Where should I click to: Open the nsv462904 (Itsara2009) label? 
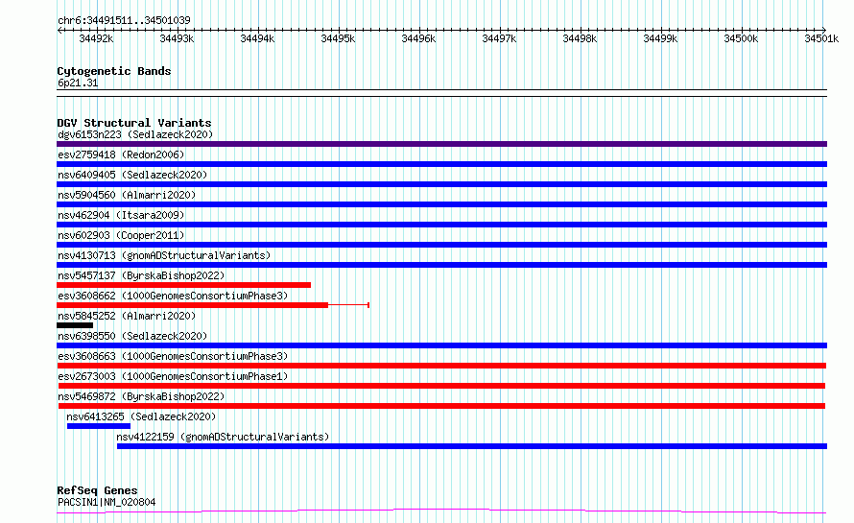121,215
